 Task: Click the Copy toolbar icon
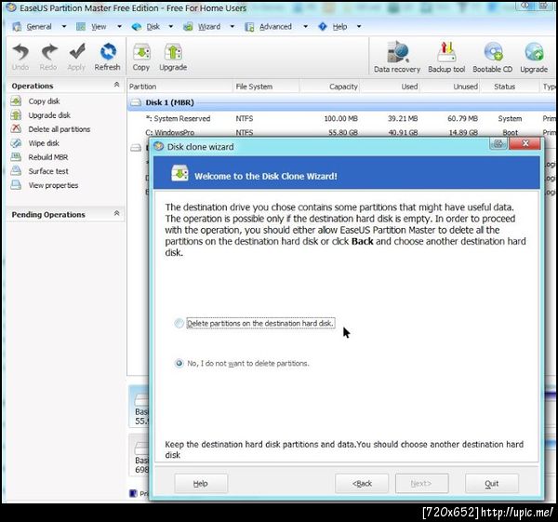click(x=141, y=57)
